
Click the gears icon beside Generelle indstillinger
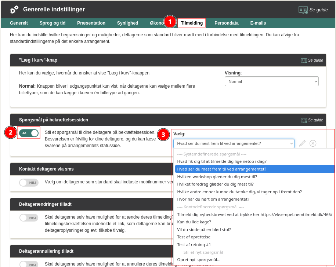tap(14, 10)
